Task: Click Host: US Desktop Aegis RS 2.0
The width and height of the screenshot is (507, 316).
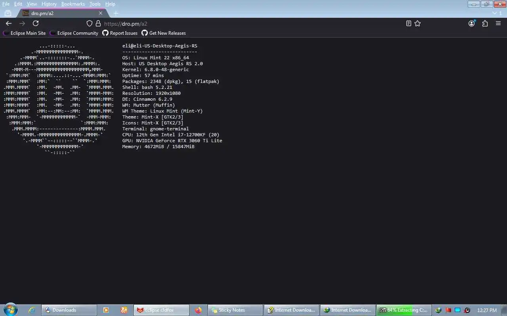Action: coord(162,64)
